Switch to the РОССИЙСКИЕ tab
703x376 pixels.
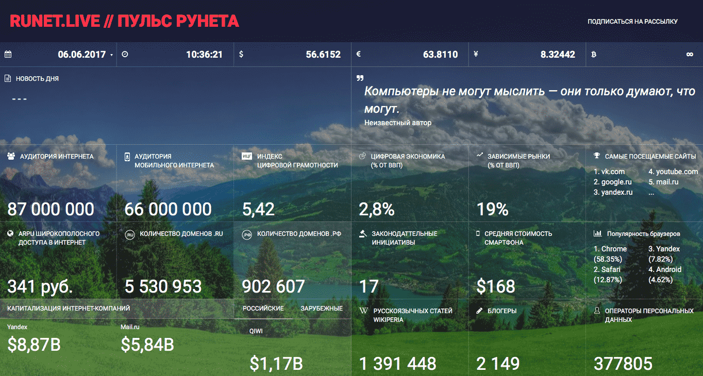point(263,308)
